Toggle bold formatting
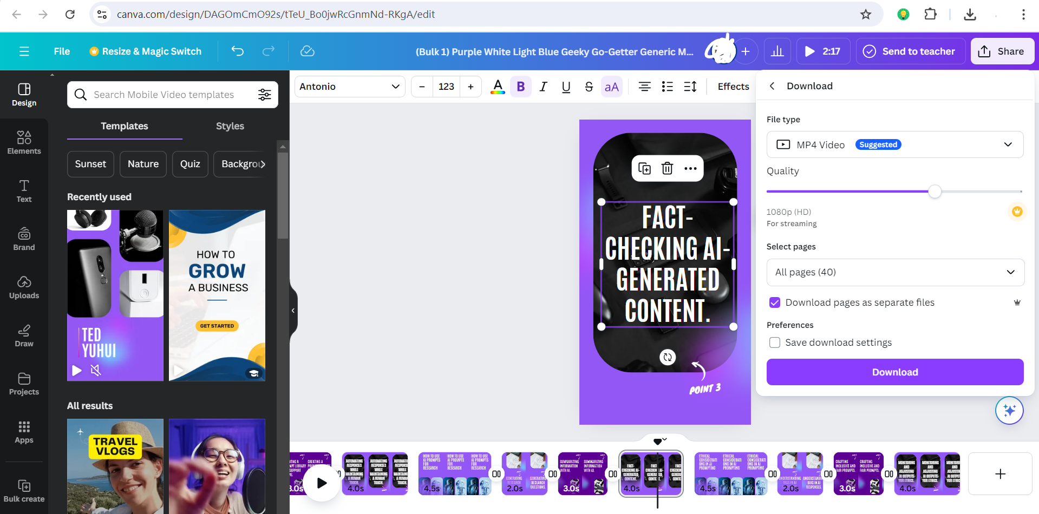 coord(521,87)
